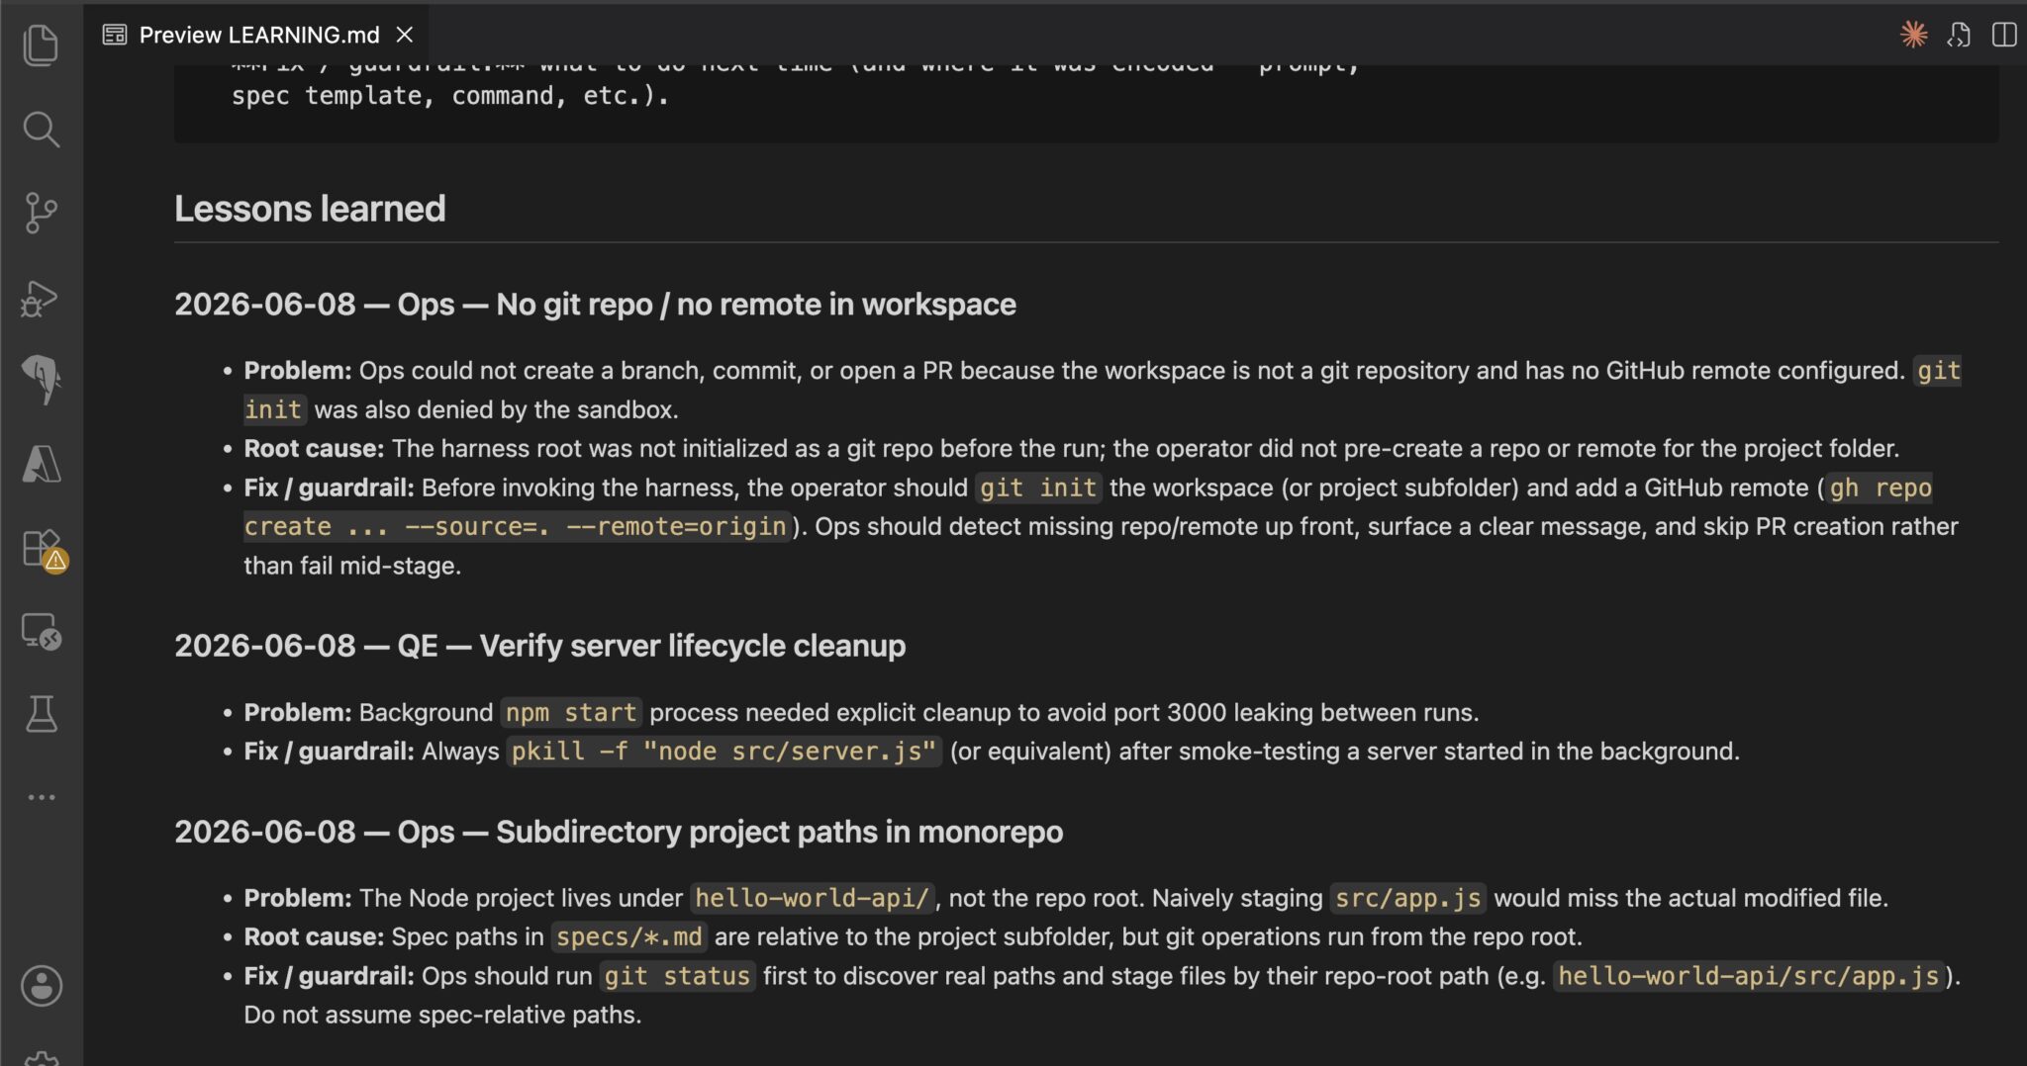Open Remote Explorer view

tap(41, 631)
